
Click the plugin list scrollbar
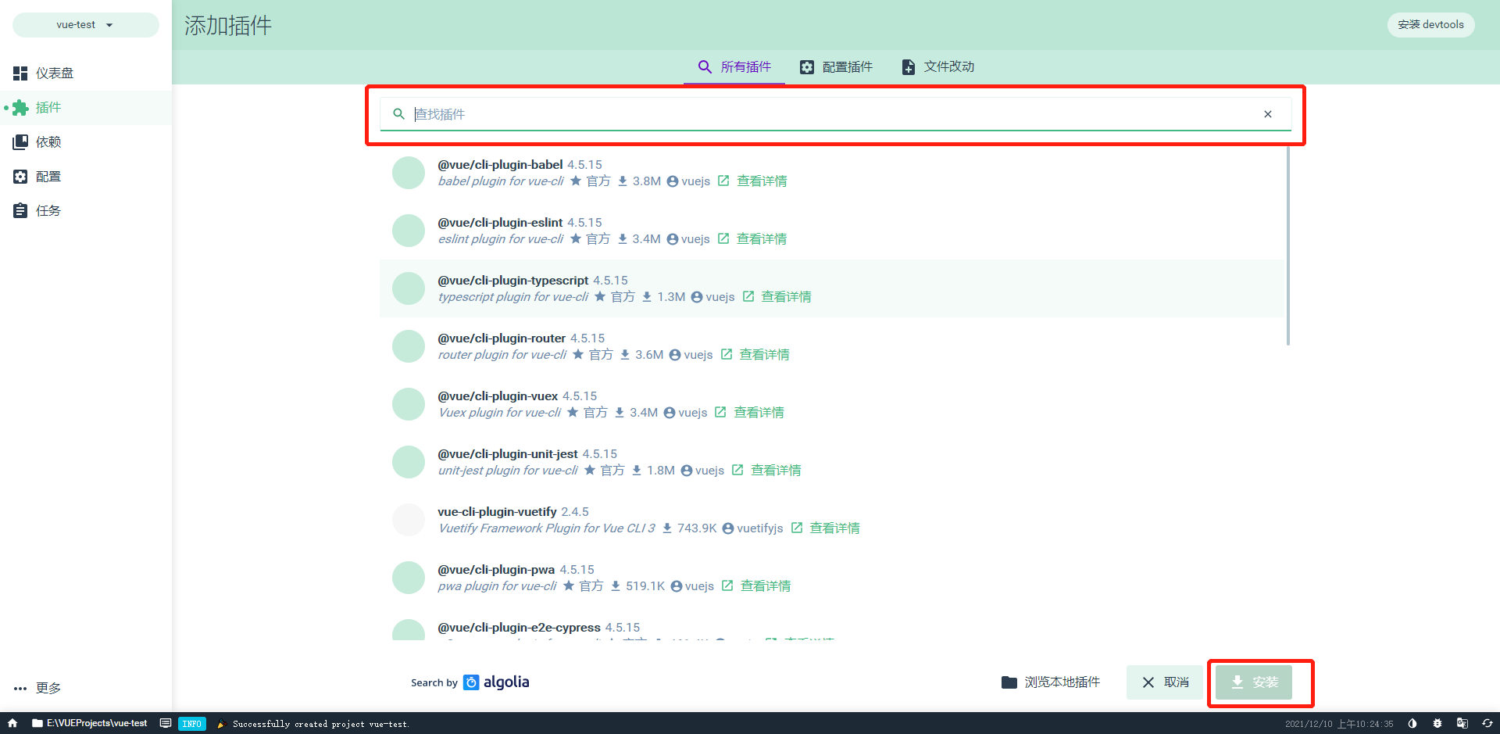tap(1287, 246)
